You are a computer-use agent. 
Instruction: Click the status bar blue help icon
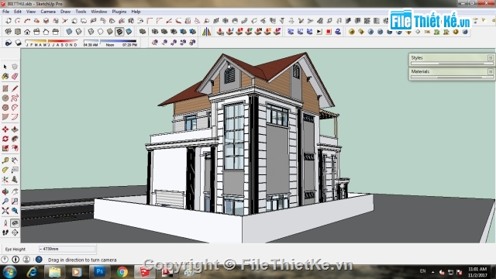tap(39, 260)
